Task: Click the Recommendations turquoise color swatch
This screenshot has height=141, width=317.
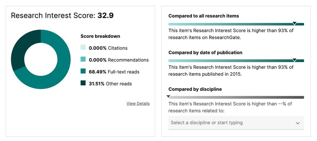Action: coord(83,60)
